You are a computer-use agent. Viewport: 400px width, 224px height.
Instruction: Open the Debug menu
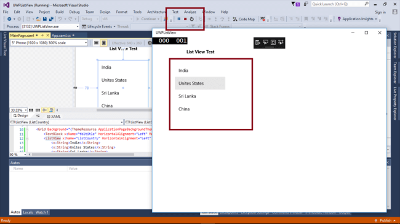74,12
